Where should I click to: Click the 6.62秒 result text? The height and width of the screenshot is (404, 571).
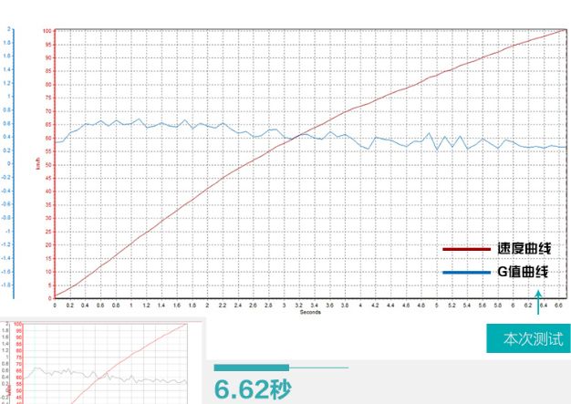click(253, 389)
